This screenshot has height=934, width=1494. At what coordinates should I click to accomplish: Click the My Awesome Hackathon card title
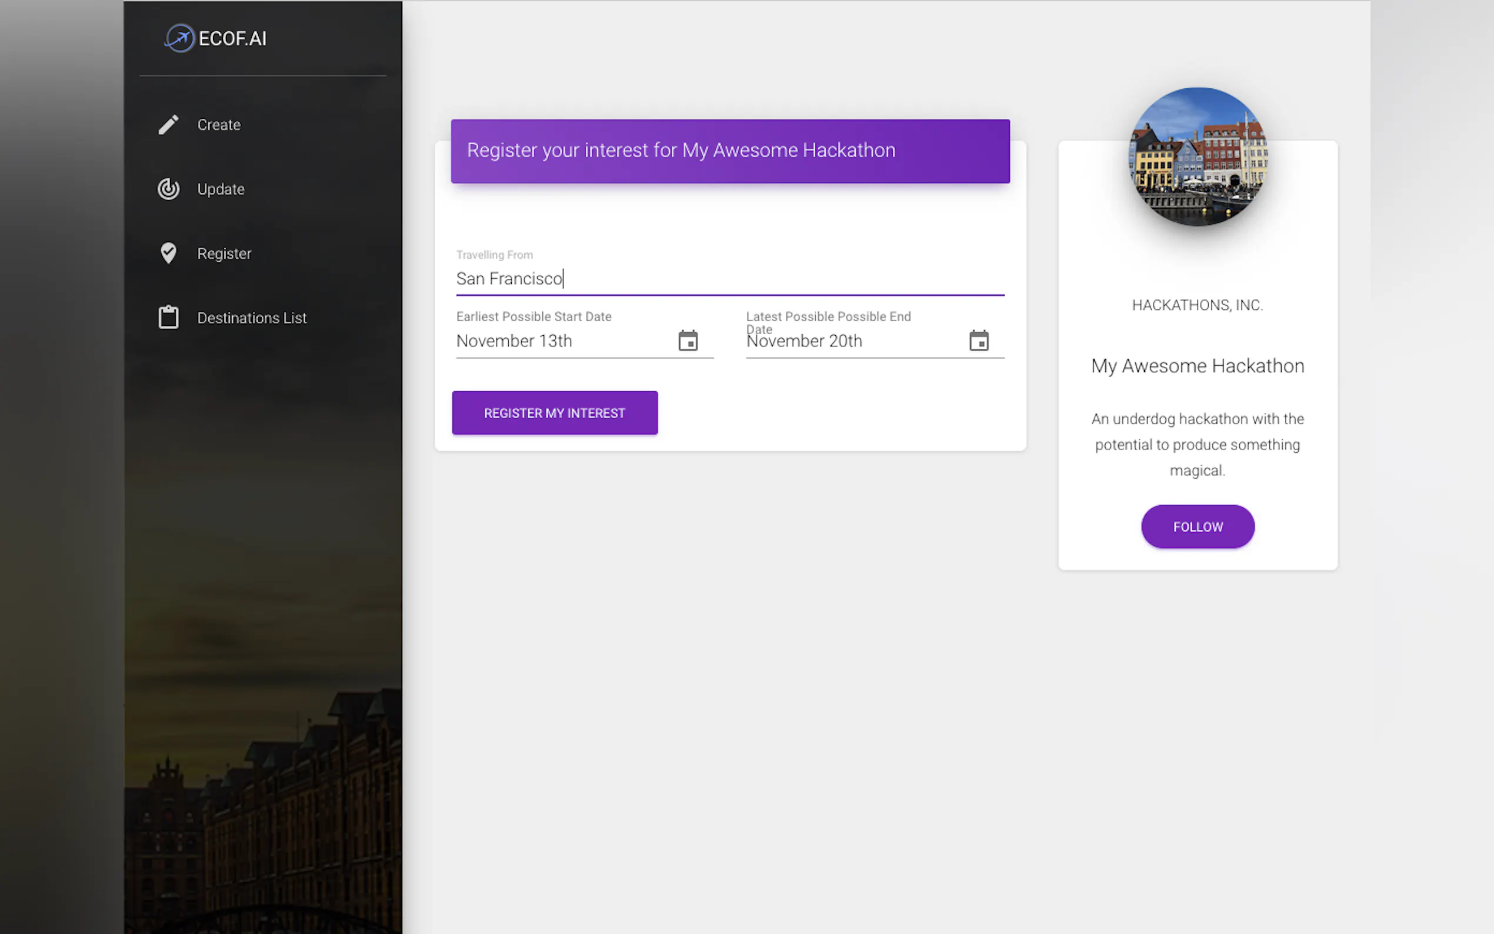coord(1197,366)
